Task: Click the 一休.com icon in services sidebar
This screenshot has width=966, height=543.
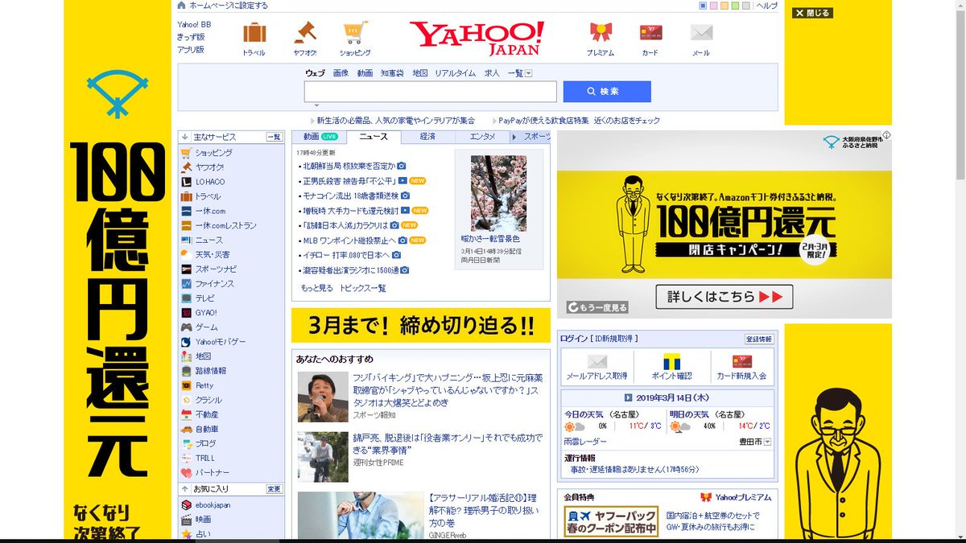Action: 186,211
